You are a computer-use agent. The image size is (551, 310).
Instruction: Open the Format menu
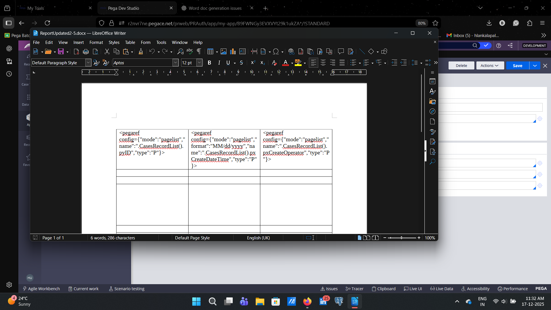tap(96, 42)
